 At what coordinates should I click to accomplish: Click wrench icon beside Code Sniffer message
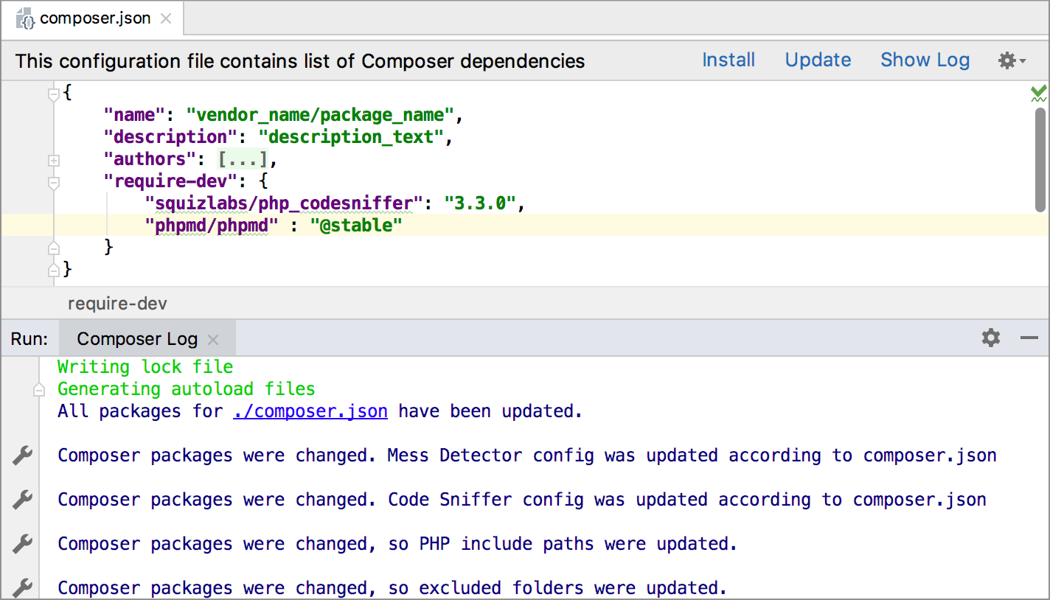[x=23, y=500]
